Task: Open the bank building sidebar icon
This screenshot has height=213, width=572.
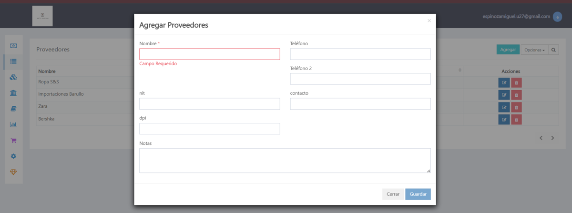Action: (x=13, y=93)
